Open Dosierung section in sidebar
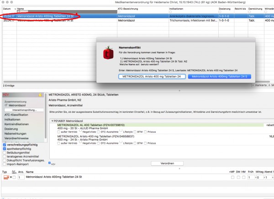274x199 pixels. (11, 129)
